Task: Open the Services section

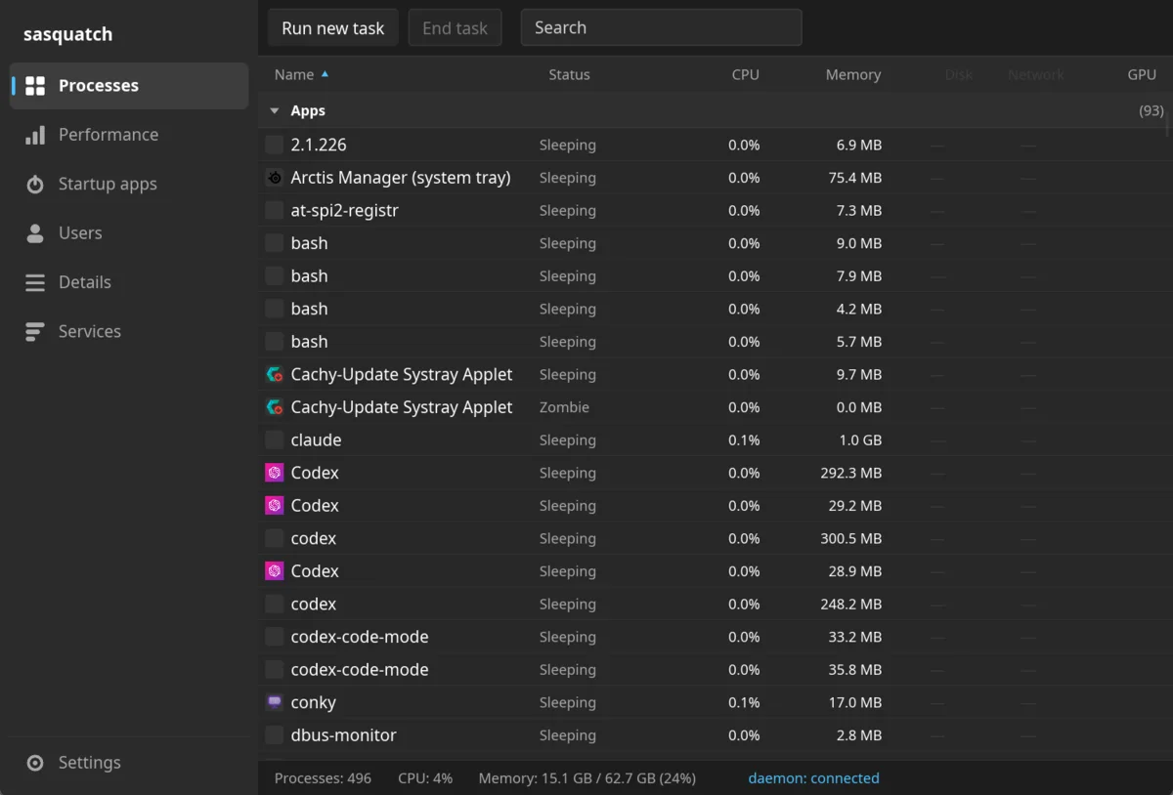Action: click(129, 331)
